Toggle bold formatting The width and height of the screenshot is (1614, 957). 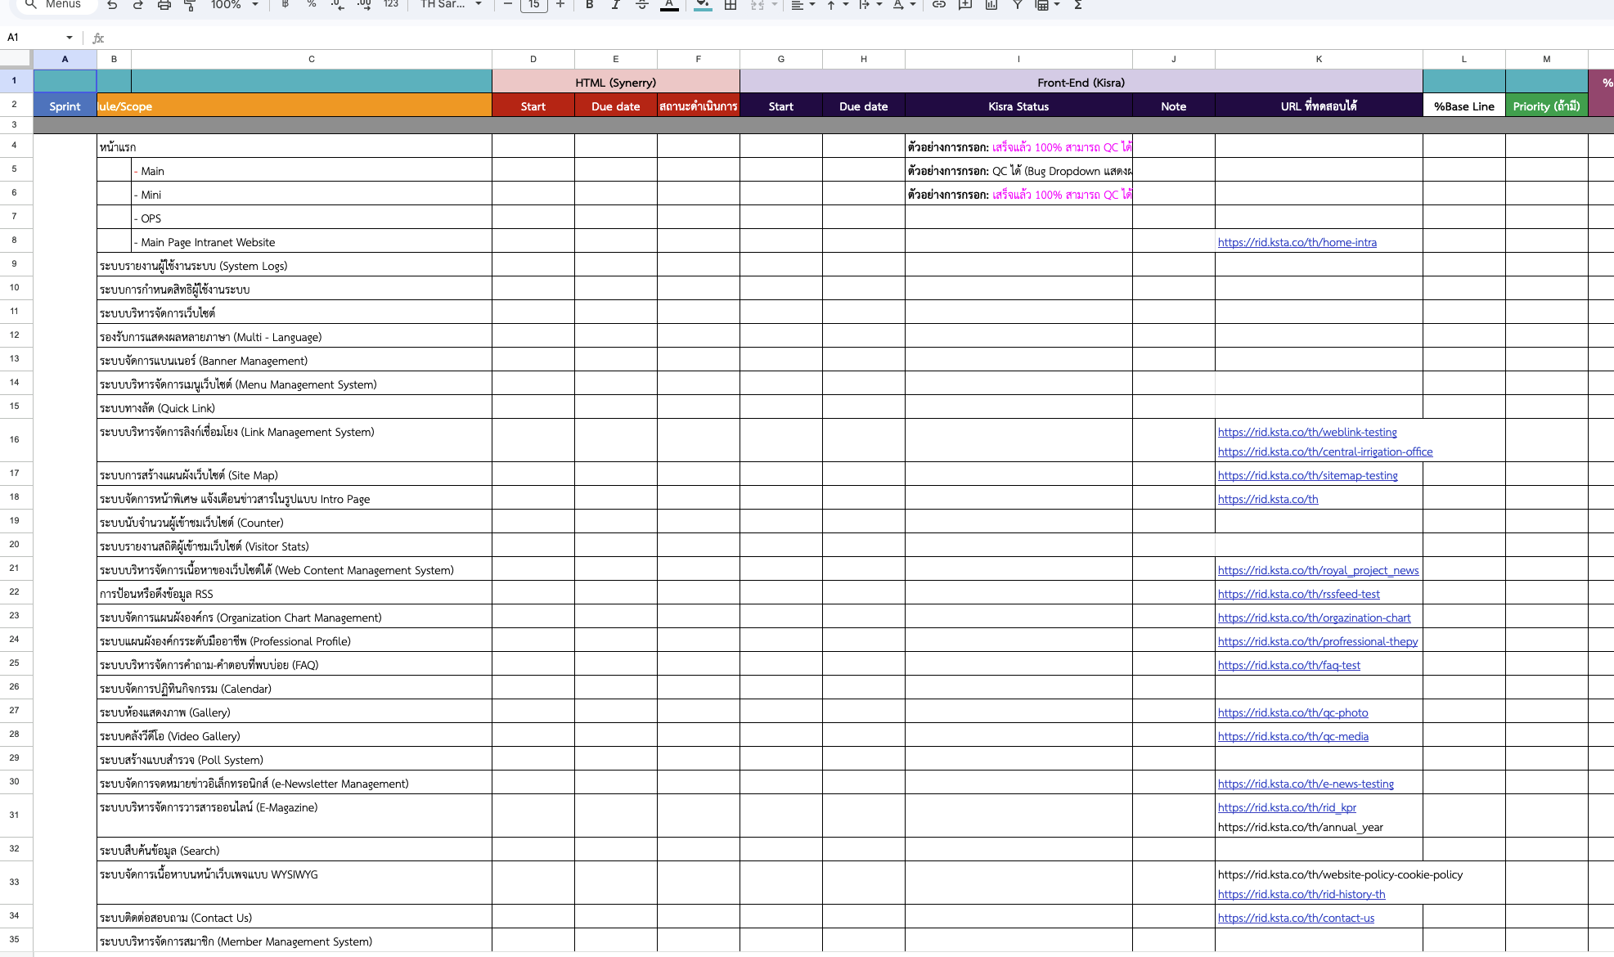[589, 5]
